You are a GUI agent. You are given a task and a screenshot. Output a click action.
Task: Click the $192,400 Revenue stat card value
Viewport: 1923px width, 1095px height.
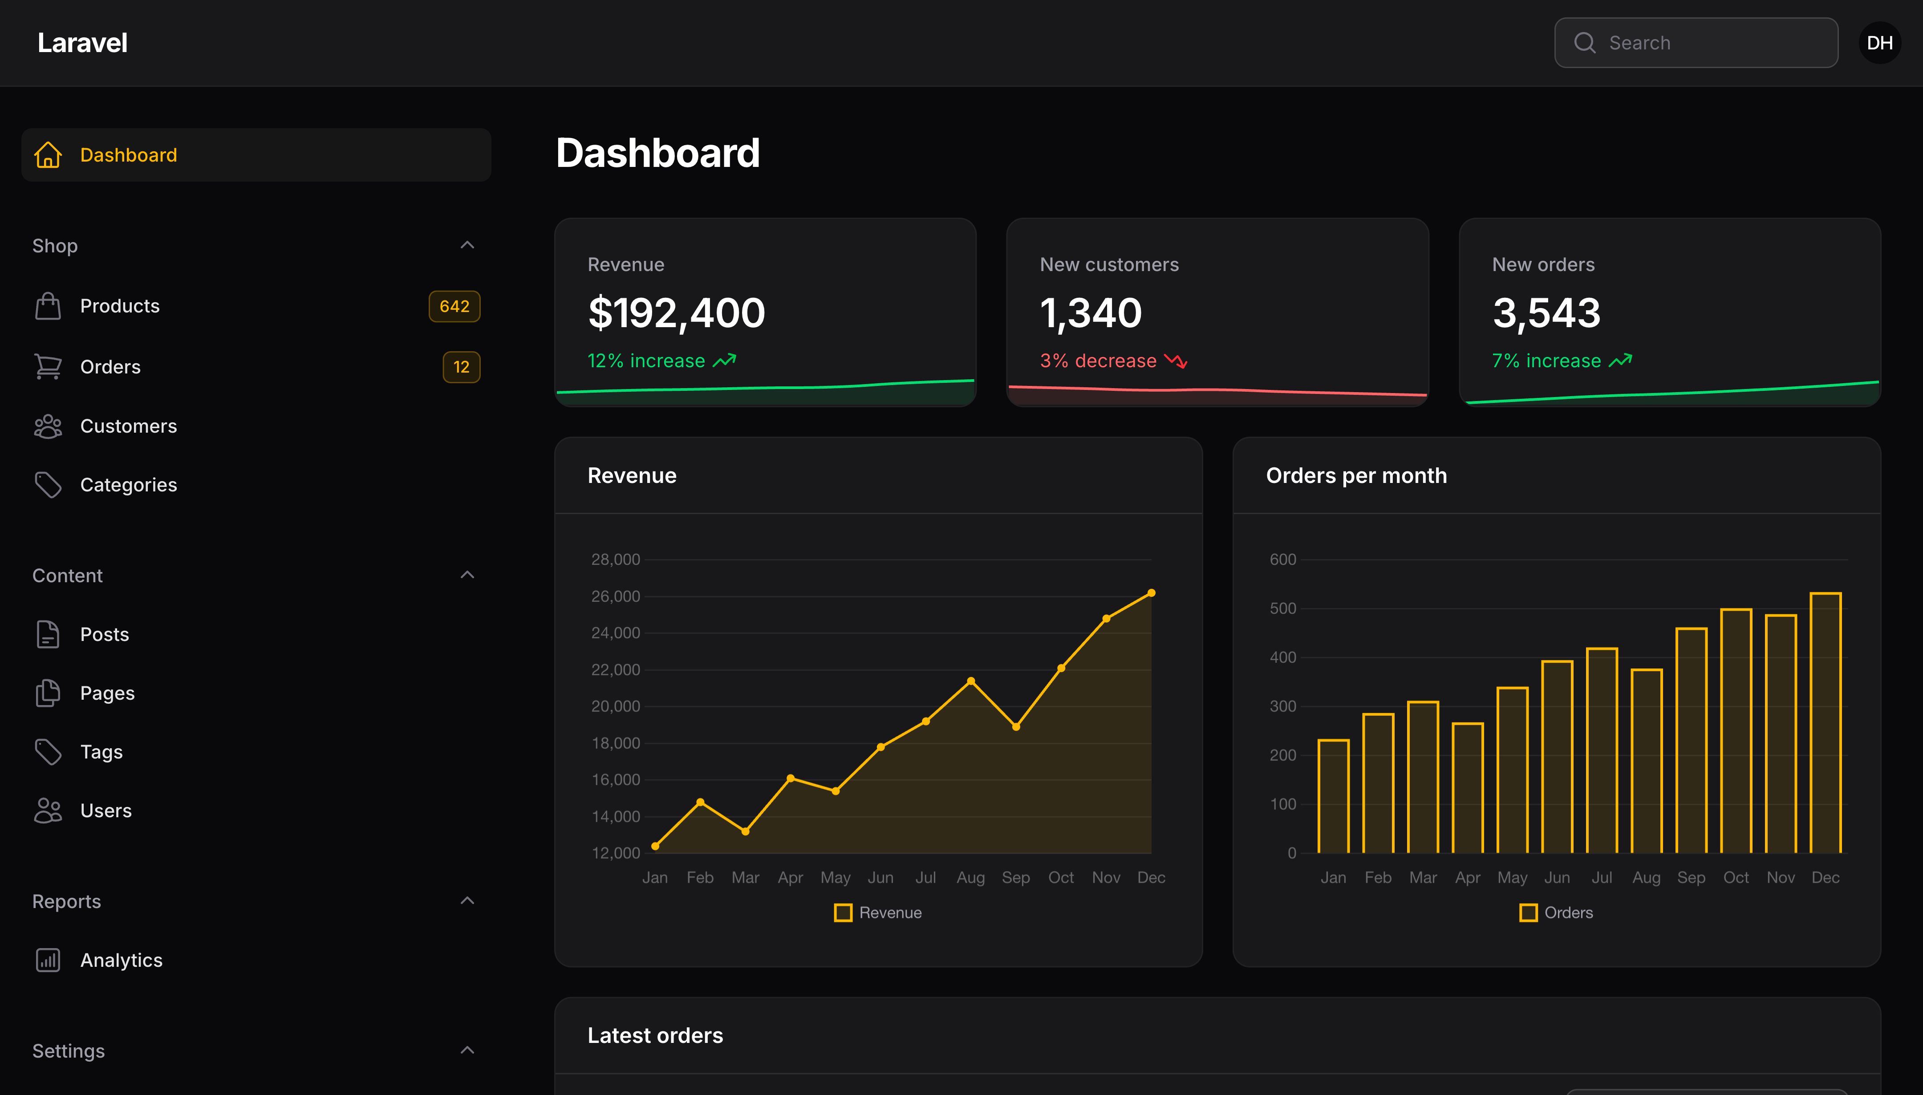click(676, 313)
